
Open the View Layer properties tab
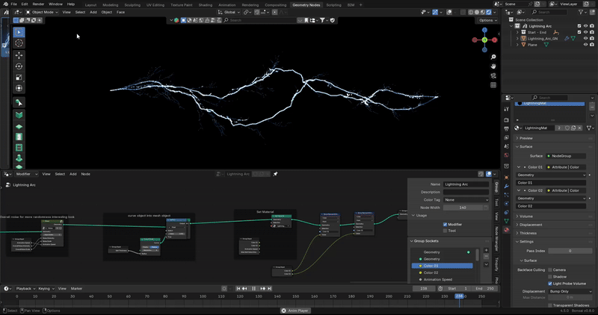(507, 137)
